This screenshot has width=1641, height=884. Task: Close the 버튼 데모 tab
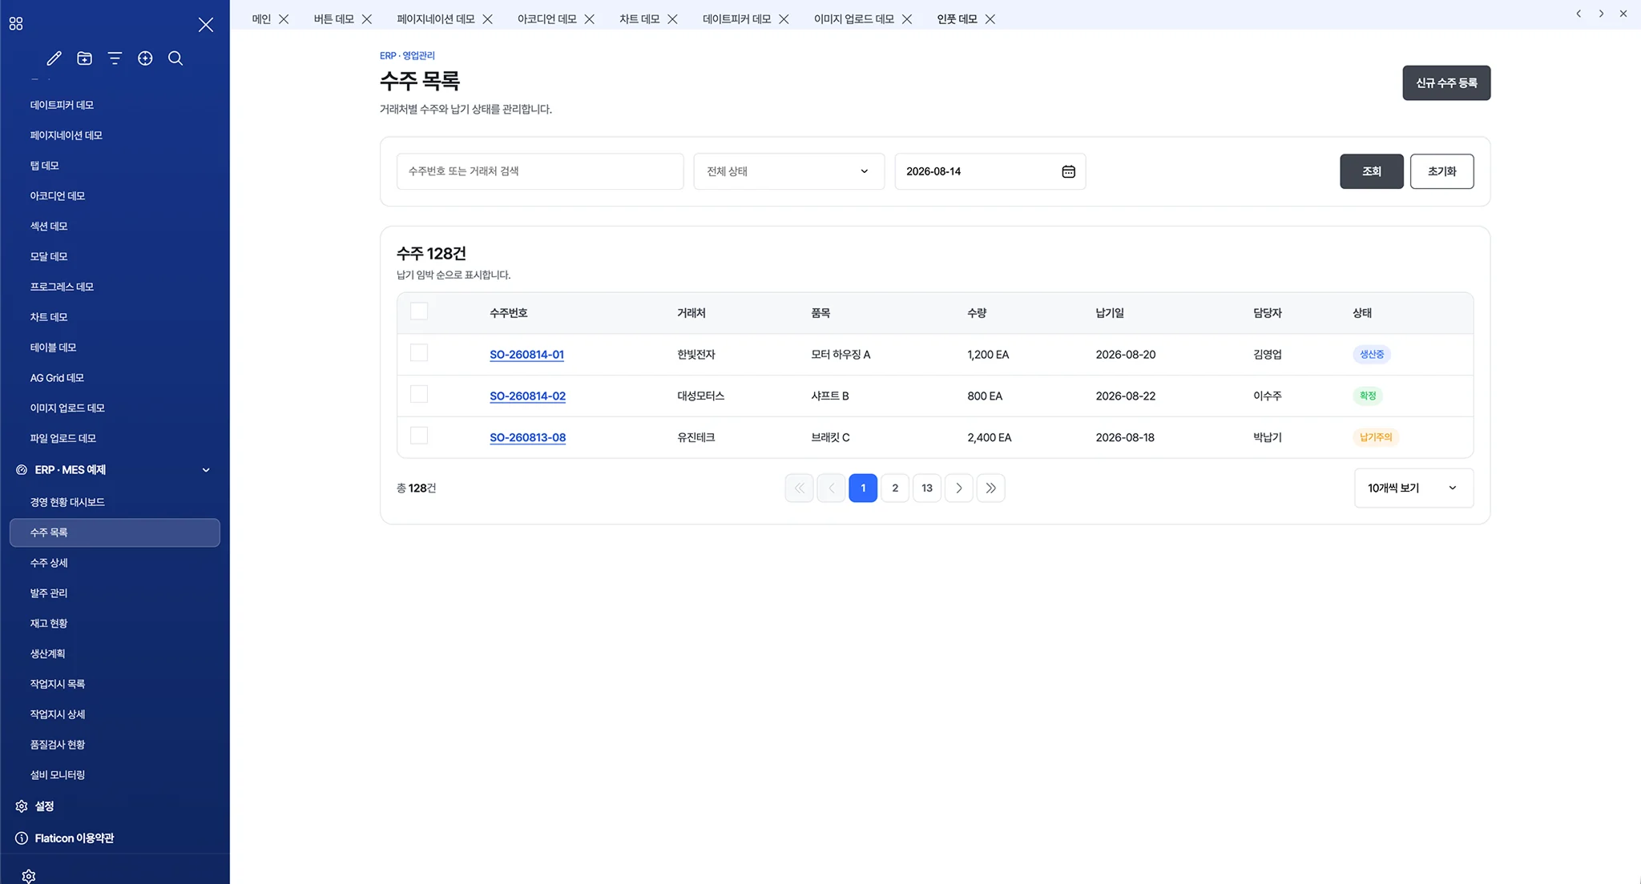coord(367,19)
